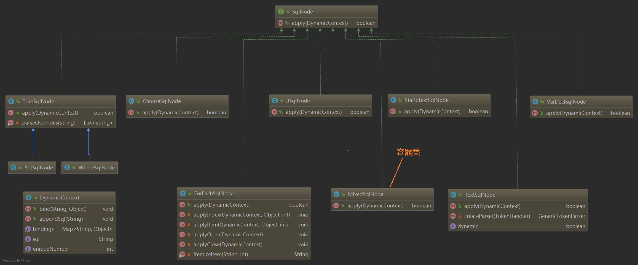
Task: Select parseOverrides(String) method row
Action: coord(61,123)
